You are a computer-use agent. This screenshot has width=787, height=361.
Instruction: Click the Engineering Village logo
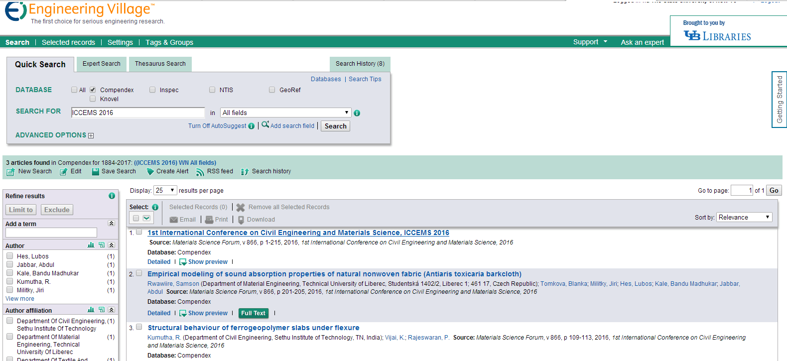pos(80,12)
